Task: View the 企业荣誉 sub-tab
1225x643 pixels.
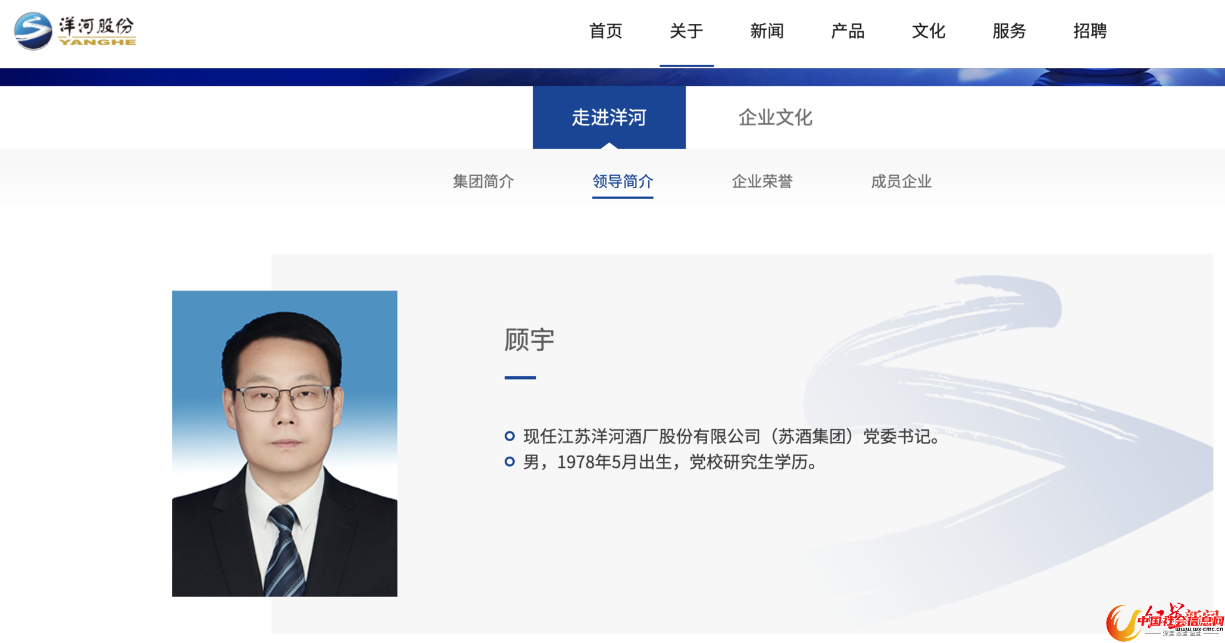Action: (x=762, y=181)
